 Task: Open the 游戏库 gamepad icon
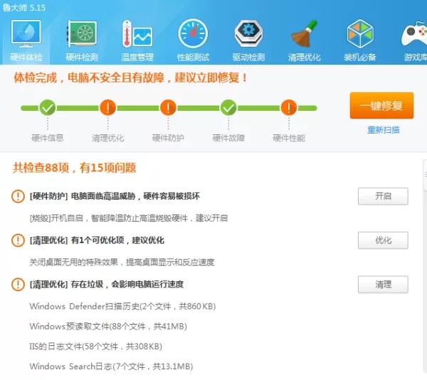coord(414,33)
